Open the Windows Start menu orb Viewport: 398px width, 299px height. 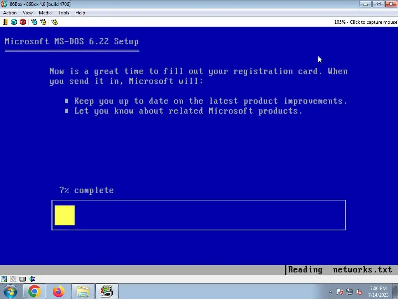tap(10, 291)
